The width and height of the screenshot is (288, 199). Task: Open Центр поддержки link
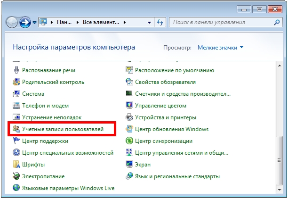(45, 141)
